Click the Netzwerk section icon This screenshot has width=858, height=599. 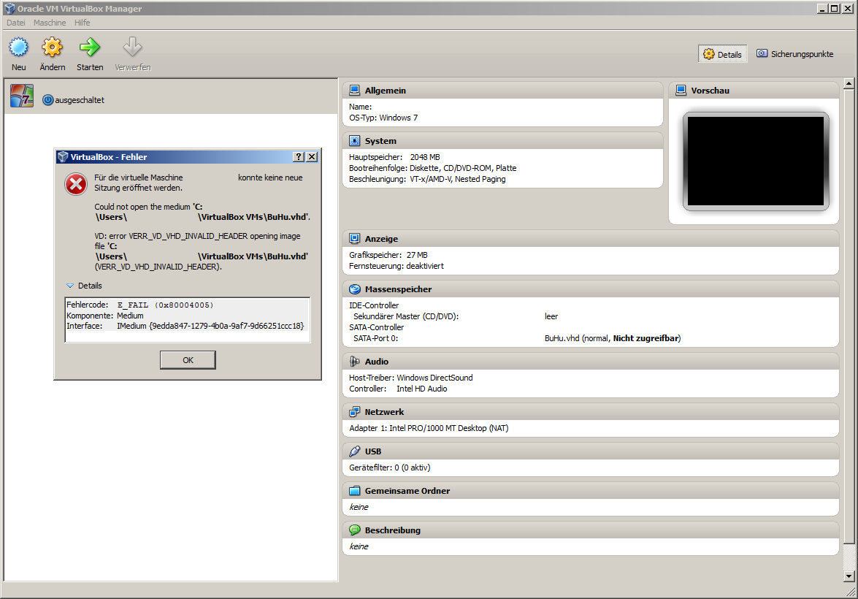[355, 412]
